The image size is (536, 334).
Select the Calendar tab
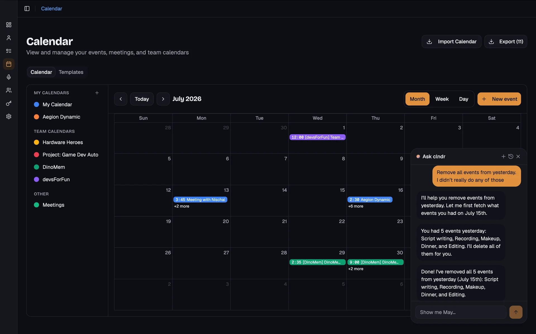tap(41, 72)
